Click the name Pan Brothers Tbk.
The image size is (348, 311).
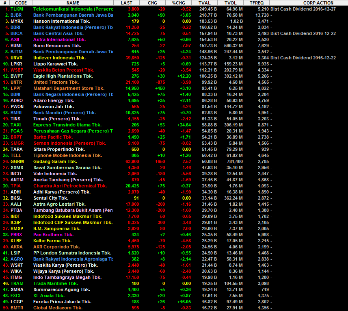tap(53, 235)
